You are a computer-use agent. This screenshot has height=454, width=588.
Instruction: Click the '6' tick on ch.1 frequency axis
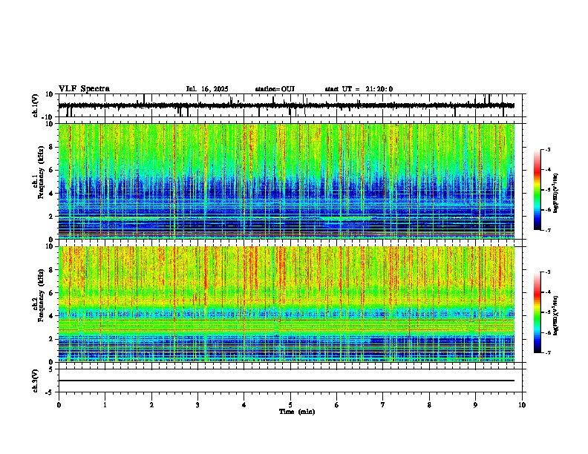pyautogui.click(x=52, y=171)
